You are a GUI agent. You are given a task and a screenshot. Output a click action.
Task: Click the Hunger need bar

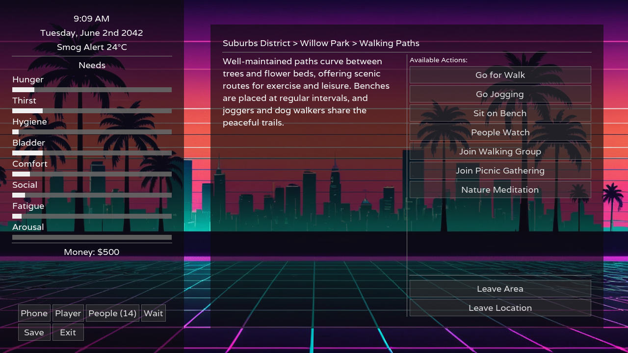pyautogui.click(x=92, y=90)
